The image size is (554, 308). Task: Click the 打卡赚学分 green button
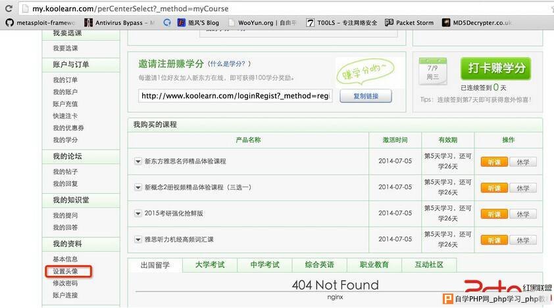[495, 68]
